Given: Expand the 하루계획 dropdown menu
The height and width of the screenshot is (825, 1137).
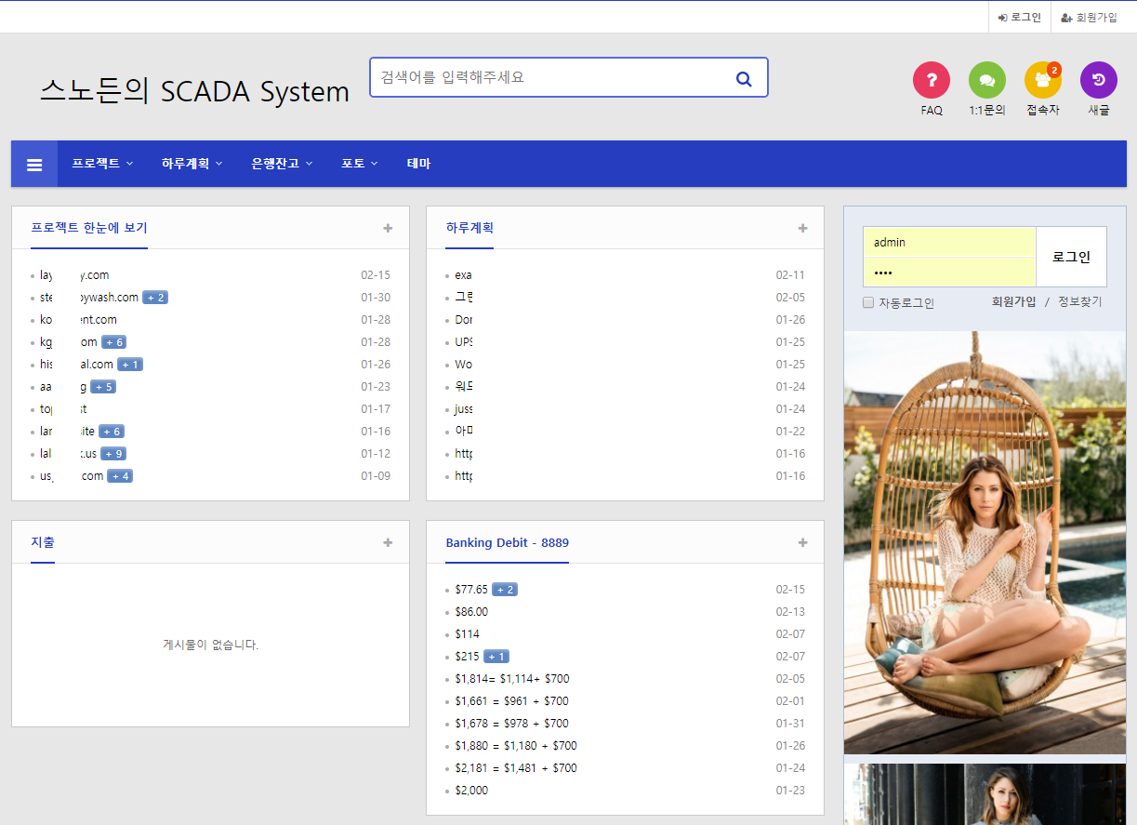Looking at the screenshot, I should (192, 164).
